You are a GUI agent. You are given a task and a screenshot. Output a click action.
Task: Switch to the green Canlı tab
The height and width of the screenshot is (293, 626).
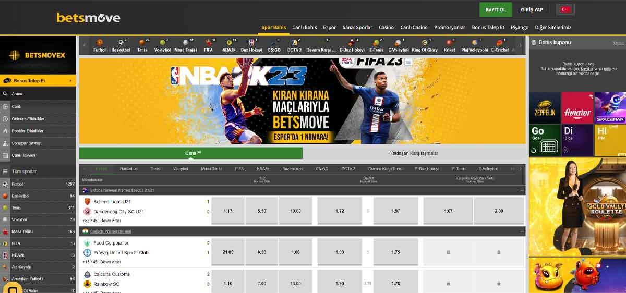coord(191,153)
